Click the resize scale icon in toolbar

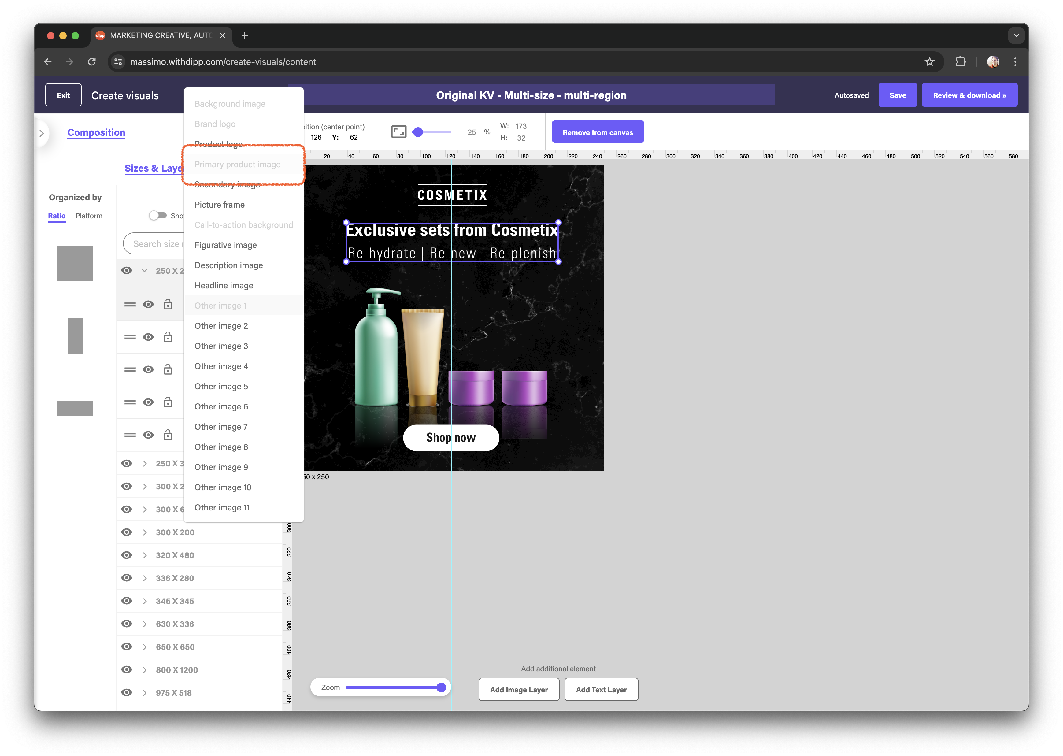(x=398, y=132)
